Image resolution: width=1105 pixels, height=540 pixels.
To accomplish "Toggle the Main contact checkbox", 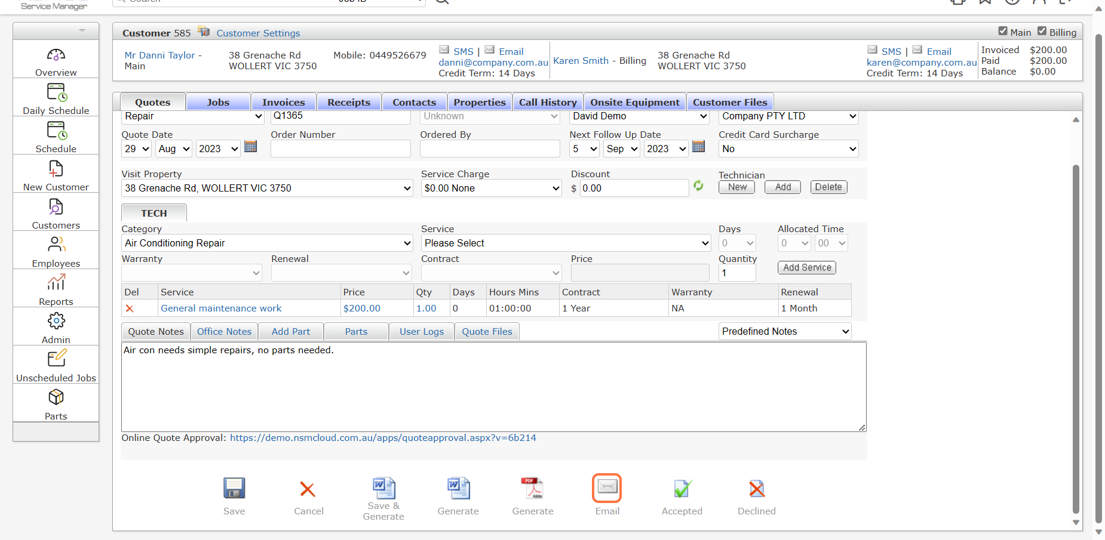I will 1003,31.
